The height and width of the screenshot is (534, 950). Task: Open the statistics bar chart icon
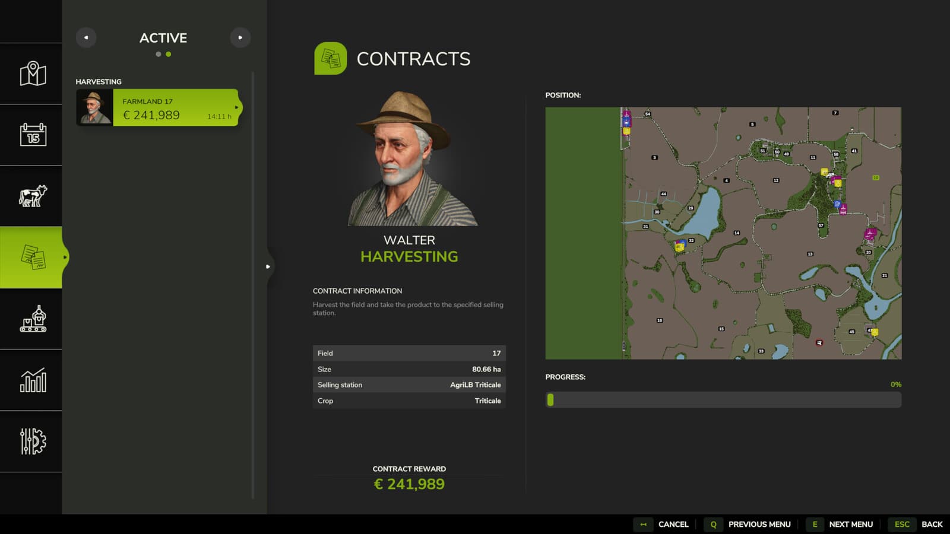33,380
